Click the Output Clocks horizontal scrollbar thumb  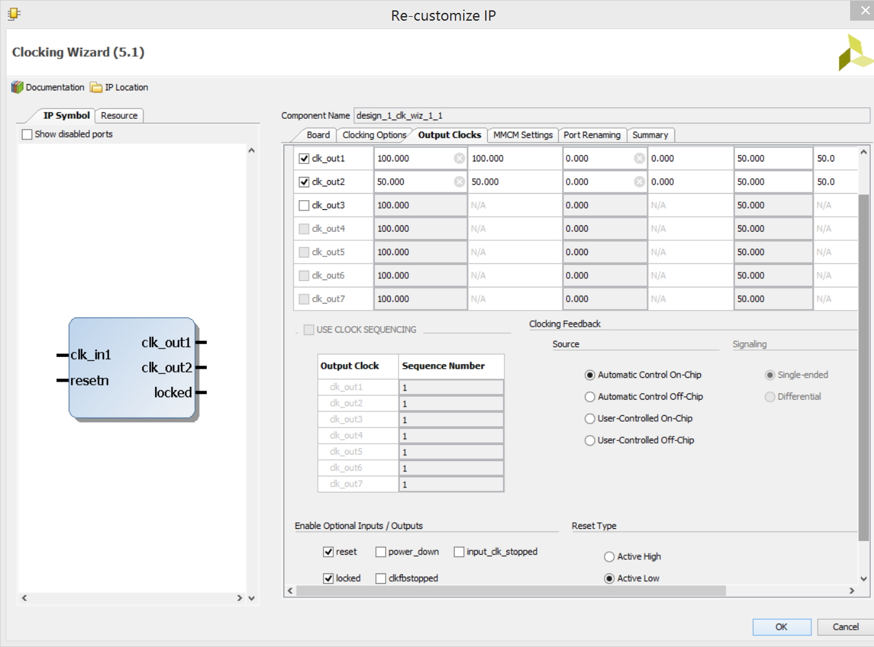point(511,590)
